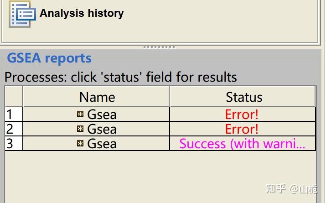Image resolution: width=326 pixels, height=203 pixels.
Task: Click the dotted divider handle between panels
Action: pyautogui.click(x=159, y=47)
